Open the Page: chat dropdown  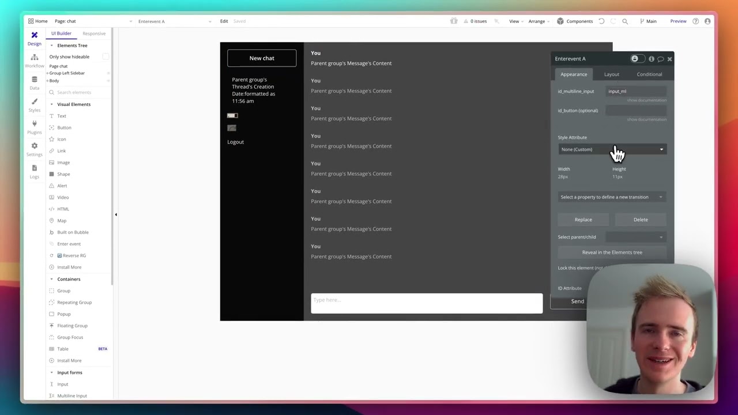(93, 21)
